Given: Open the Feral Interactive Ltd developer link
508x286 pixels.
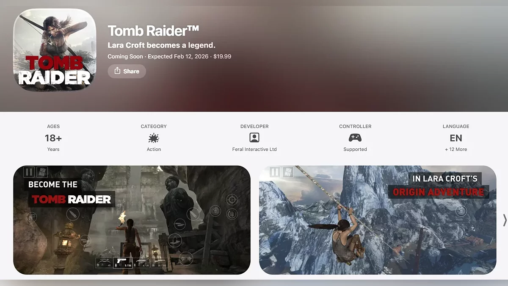Looking at the screenshot, I should [254, 149].
